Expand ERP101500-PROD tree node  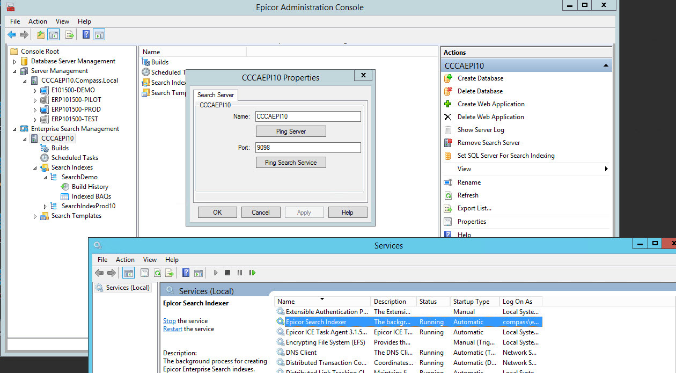tap(35, 109)
